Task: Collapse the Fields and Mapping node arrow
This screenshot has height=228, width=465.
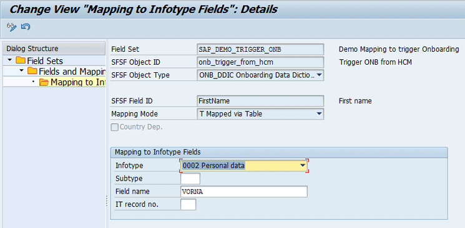Action: pyautogui.click(x=21, y=71)
